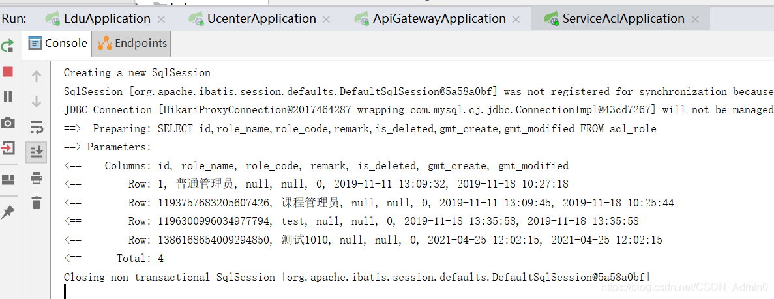774x299 pixels.
Task: Click the UcenterApplication Spring Boot icon
Action: click(195, 20)
